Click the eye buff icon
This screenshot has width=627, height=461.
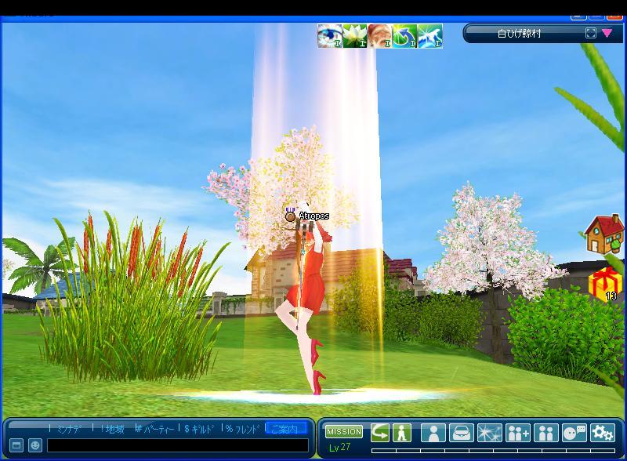pyautogui.click(x=329, y=35)
